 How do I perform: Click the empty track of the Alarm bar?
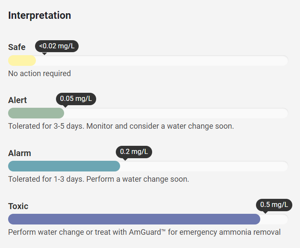(204, 166)
